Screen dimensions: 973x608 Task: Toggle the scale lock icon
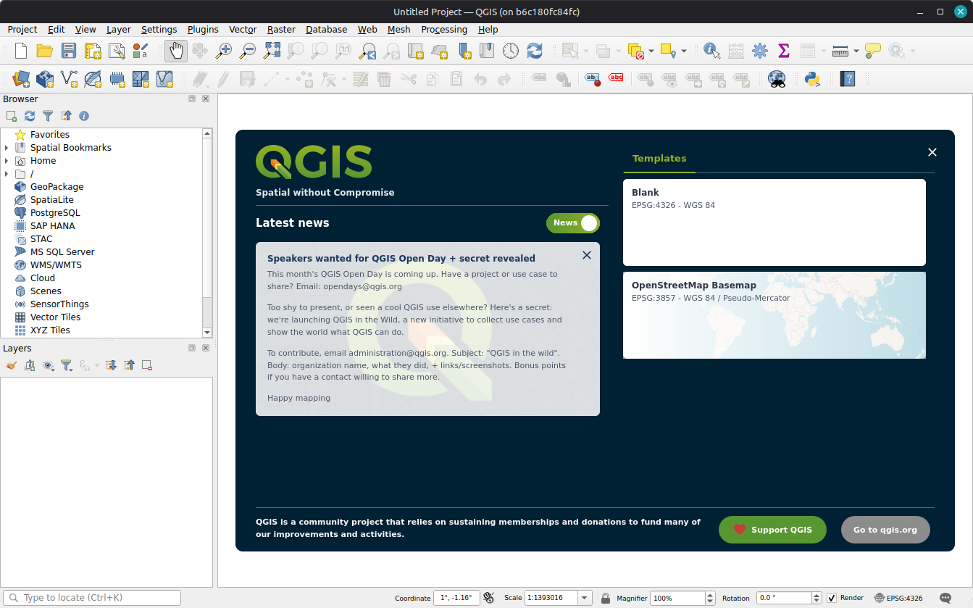[606, 598]
